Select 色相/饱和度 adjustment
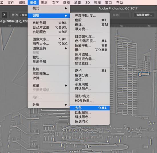Image resolution: width=157 pixels, height=153 pixels. click(90, 41)
